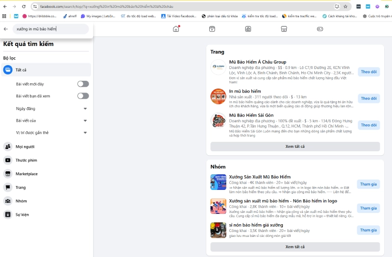Open the dribbble.com bookmark
Screen dimensions: 392x257
40,16
